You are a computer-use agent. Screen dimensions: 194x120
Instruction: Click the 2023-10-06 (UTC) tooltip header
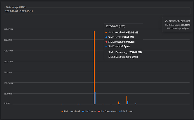click(115, 26)
